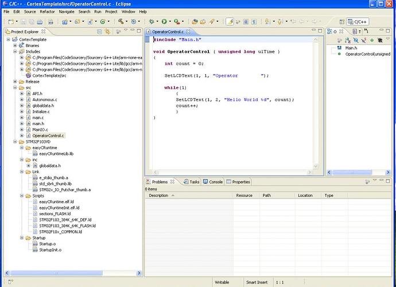Click the Outline group includes icon
Screen dimensions: 396x287
[340, 40]
